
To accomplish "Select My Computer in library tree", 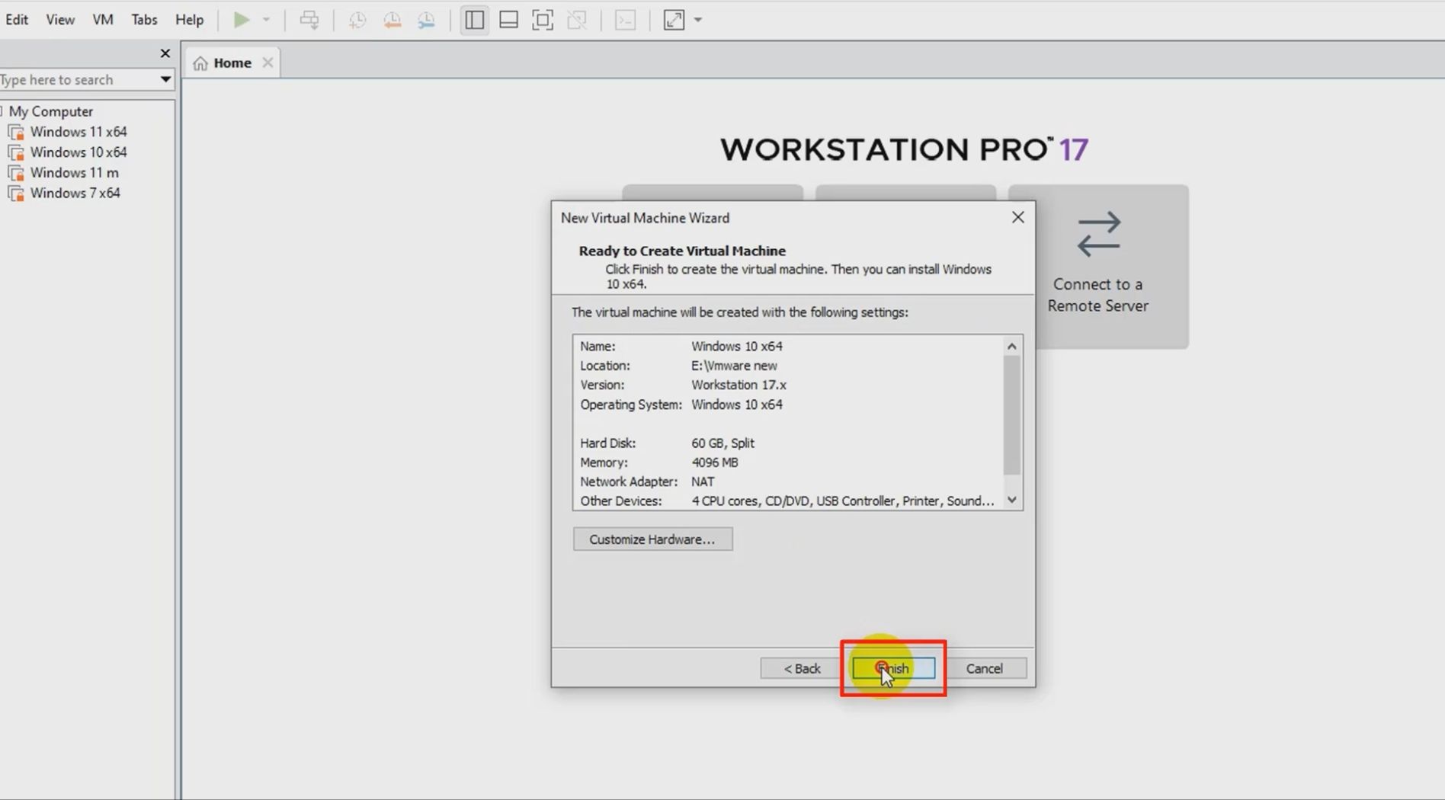I will coord(51,111).
